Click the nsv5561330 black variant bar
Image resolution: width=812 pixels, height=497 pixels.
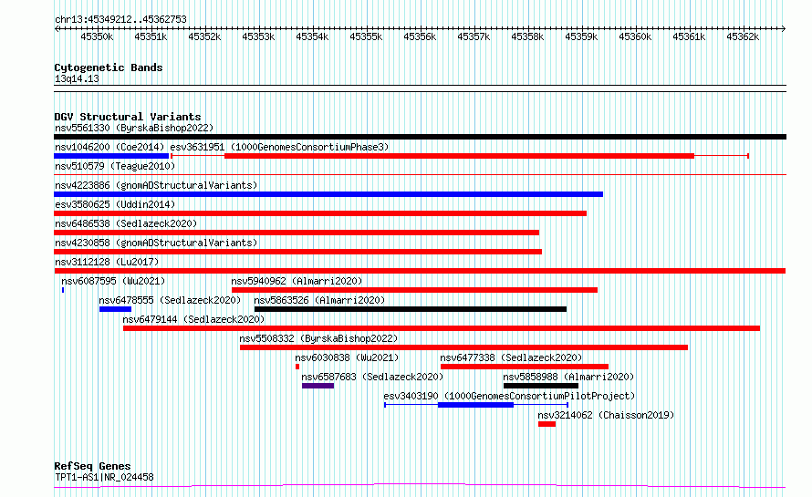[x=420, y=137]
